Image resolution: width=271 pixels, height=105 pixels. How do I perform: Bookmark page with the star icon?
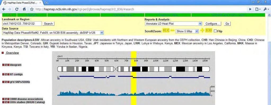pos(32,9)
